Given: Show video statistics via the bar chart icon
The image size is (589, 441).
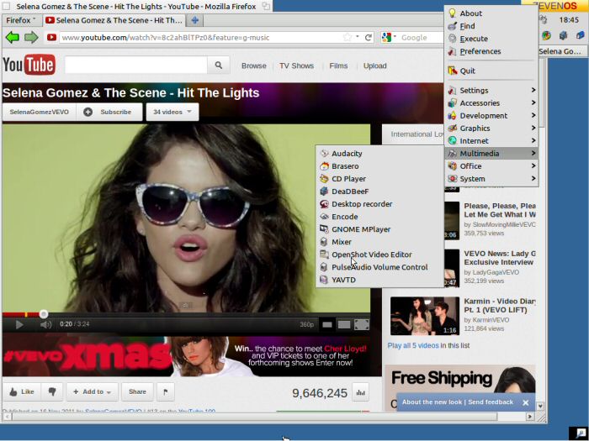Looking at the screenshot, I should click(x=361, y=392).
